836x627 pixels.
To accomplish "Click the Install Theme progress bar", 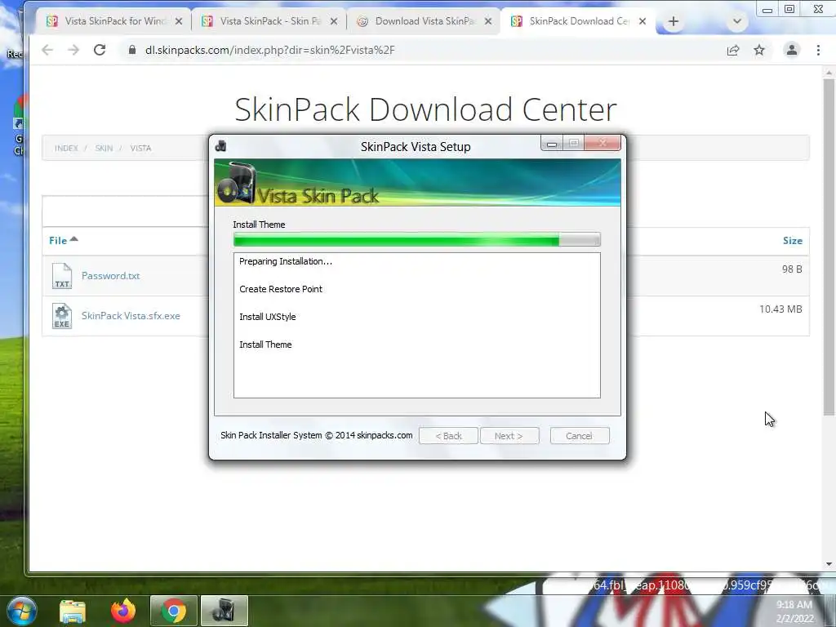I will pyautogui.click(x=417, y=240).
